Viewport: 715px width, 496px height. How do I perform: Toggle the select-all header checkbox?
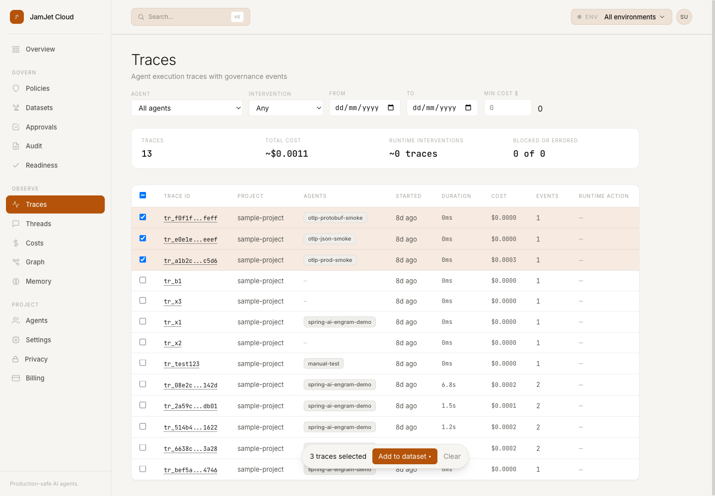(143, 195)
